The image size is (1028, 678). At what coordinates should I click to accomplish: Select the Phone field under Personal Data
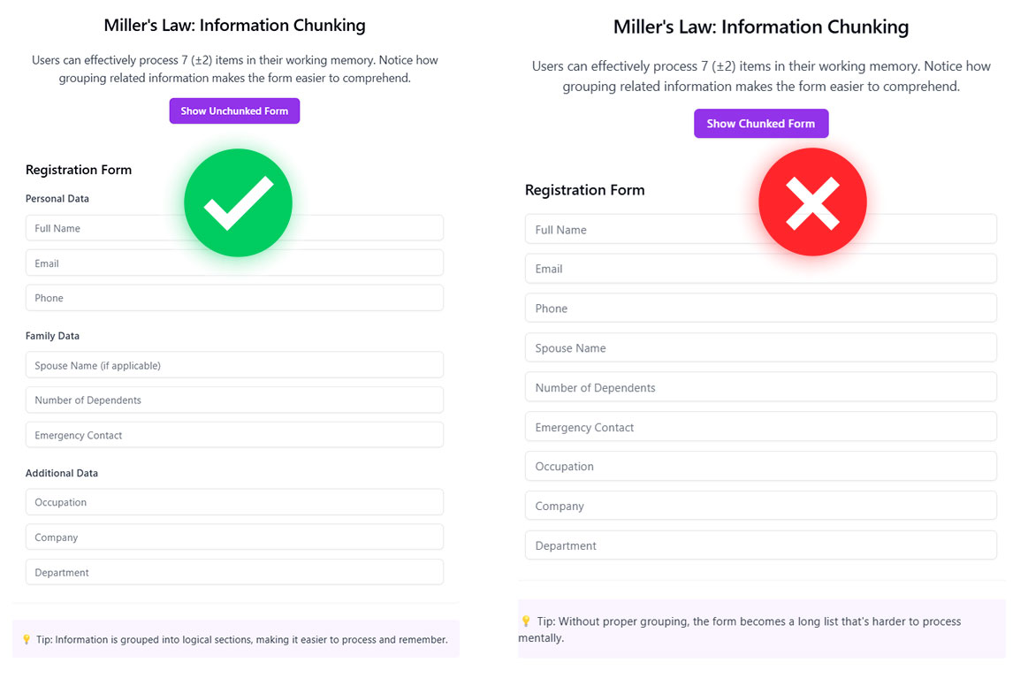click(x=234, y=298)
